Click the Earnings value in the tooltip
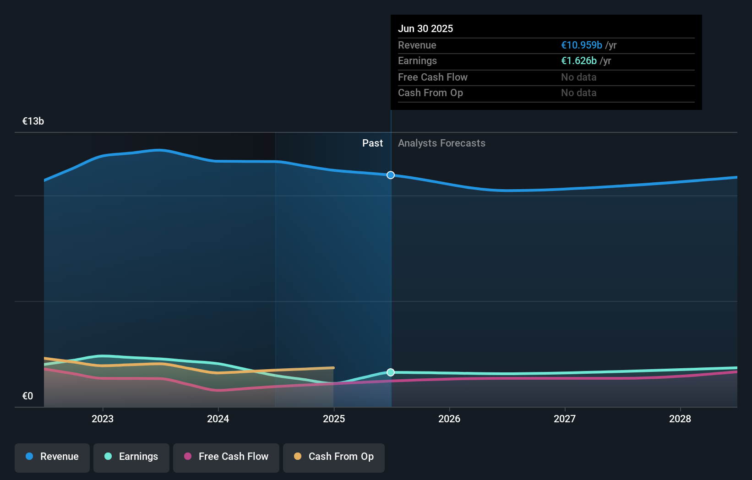Image resolution: width=752 pixels, height=480 pixels. [579, 60]
